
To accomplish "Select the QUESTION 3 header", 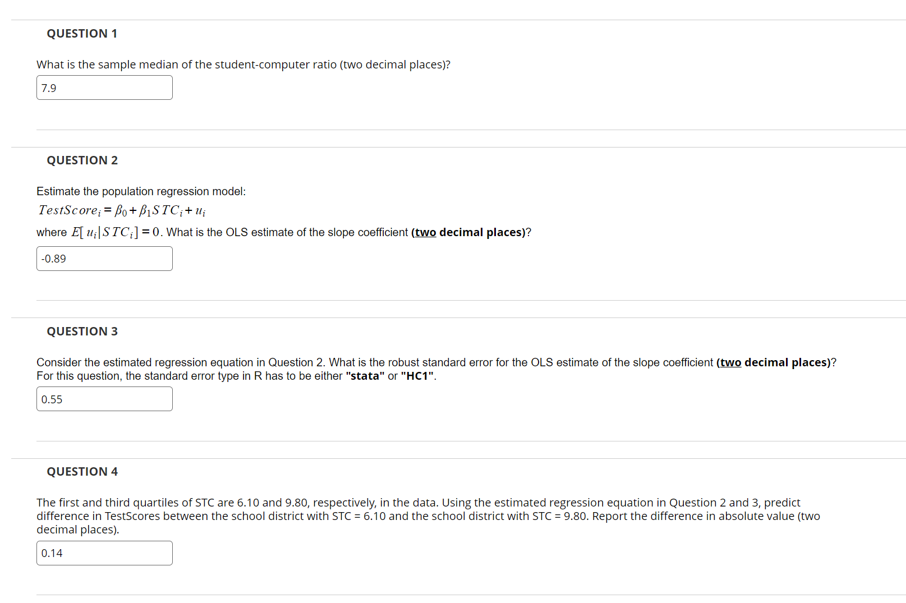I will (82, 332).
